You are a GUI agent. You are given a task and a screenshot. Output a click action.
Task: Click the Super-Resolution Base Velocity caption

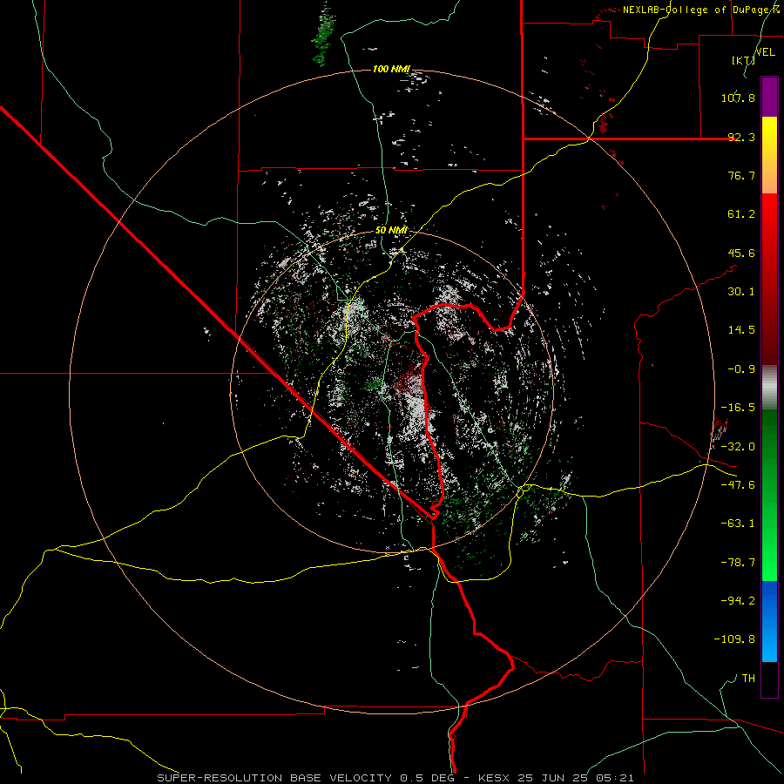click(395, 778)
